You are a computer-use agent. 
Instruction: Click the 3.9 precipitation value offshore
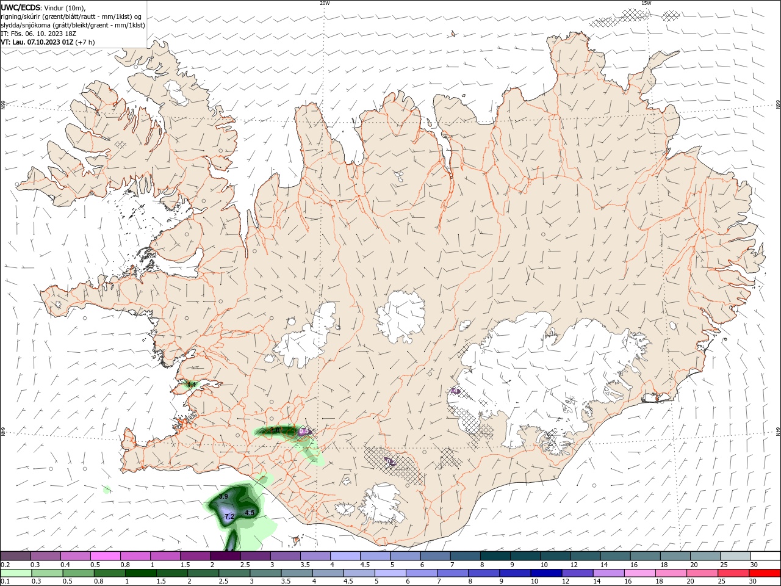point(223,496)
